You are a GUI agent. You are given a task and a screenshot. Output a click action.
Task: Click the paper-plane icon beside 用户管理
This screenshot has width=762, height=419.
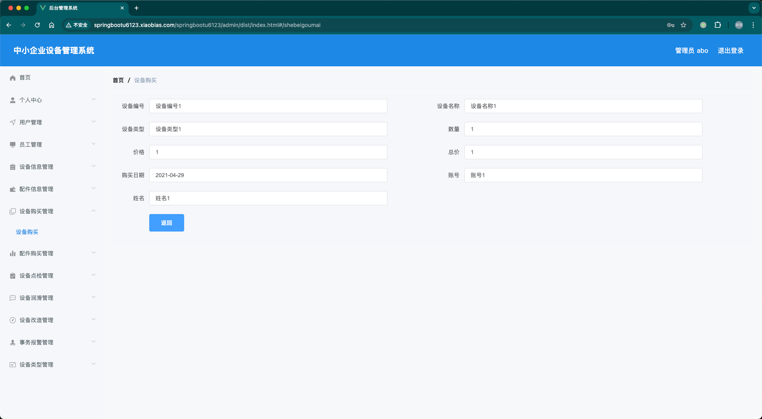point(13,122)
